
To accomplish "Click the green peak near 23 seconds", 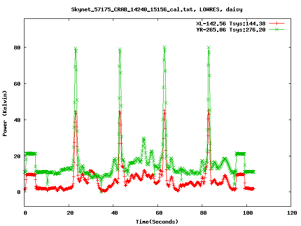I will tap(76, 48).
